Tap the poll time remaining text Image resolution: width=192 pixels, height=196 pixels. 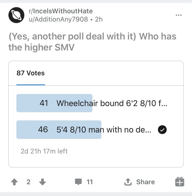click(x=44, y=151)
